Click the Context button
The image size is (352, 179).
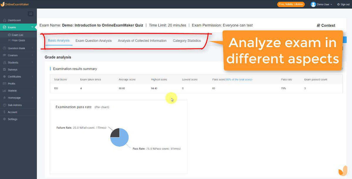326,25
